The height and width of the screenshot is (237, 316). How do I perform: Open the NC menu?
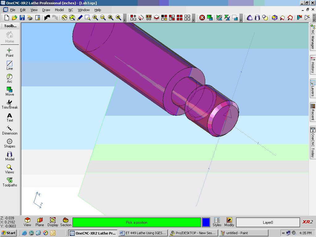[71, 10]
